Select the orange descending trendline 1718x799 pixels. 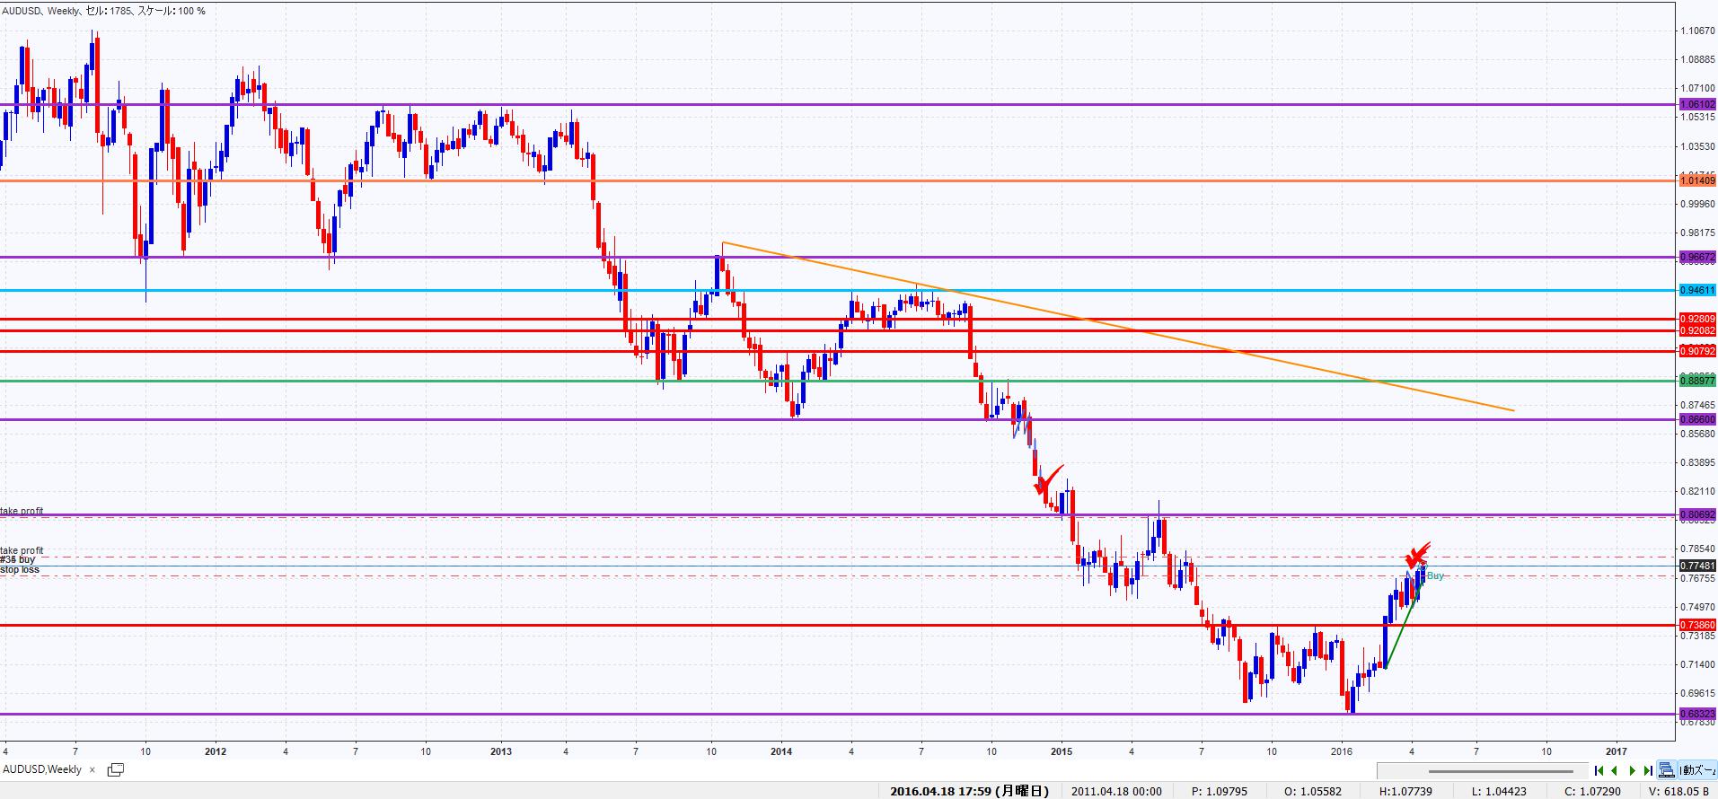pos(1167,339)
